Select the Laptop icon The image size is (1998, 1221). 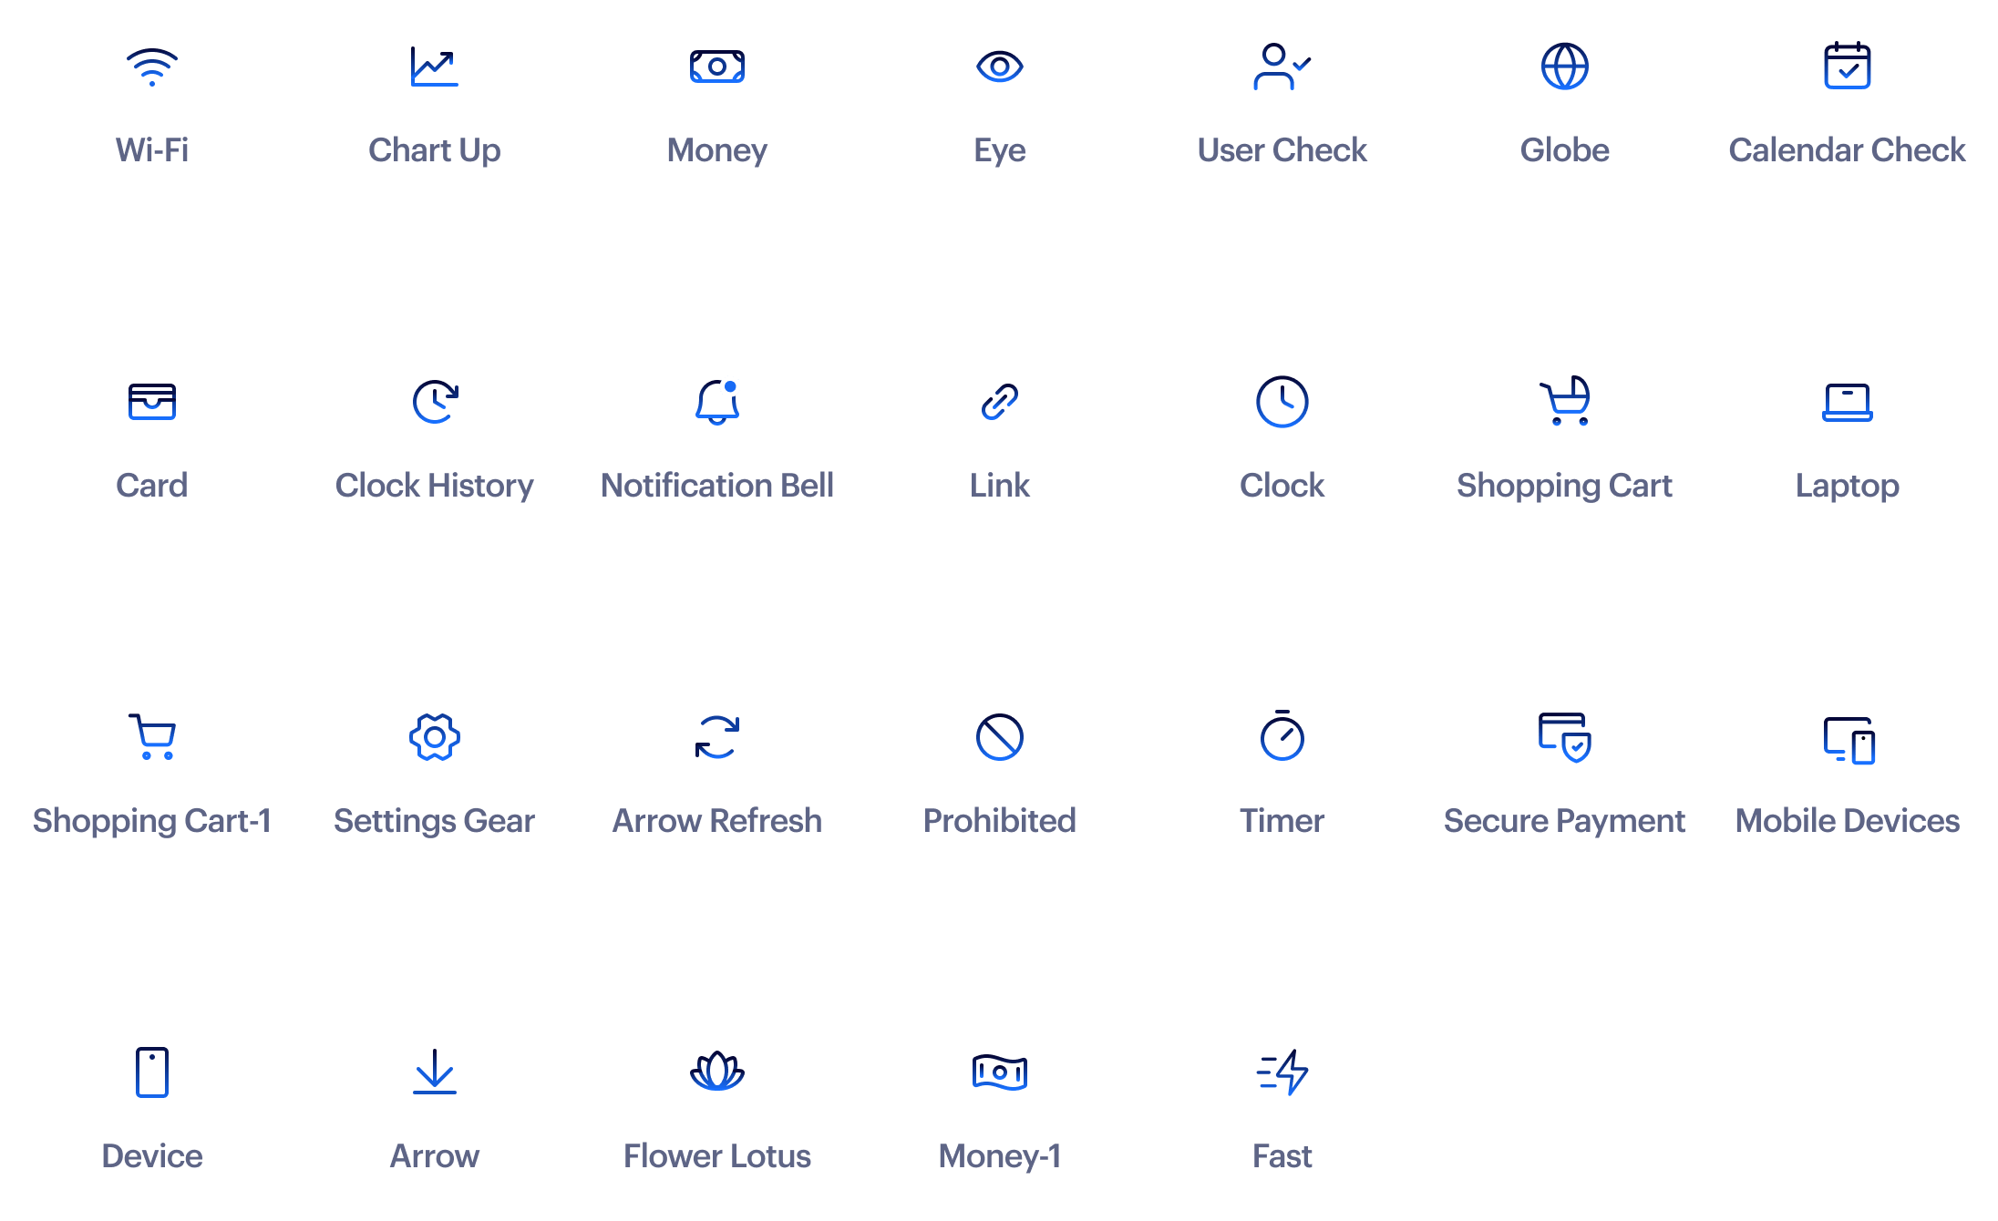[1848, 402]
